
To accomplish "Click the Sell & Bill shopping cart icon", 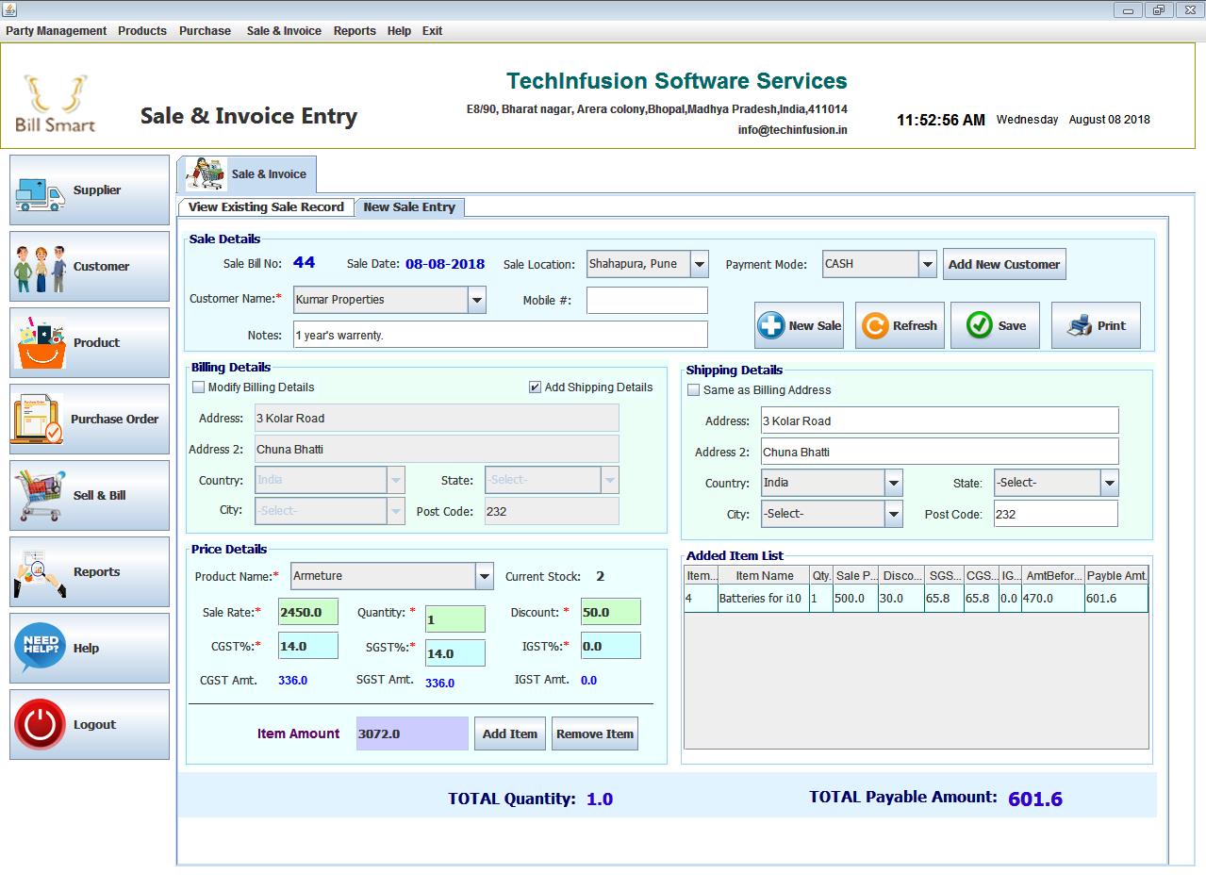I will click(x=40, y=496).
